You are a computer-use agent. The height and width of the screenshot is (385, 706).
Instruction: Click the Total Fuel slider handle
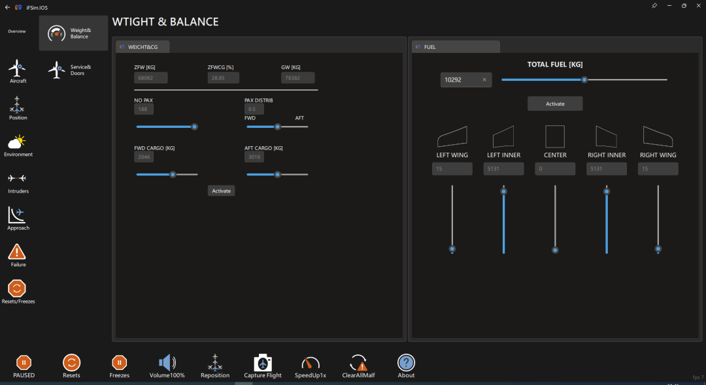(x=584, y=80)
